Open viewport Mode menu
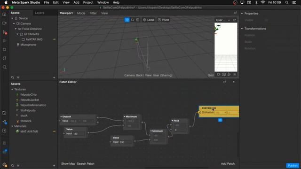Viewport: 301px width, 169px height. (x=81, y=13)
